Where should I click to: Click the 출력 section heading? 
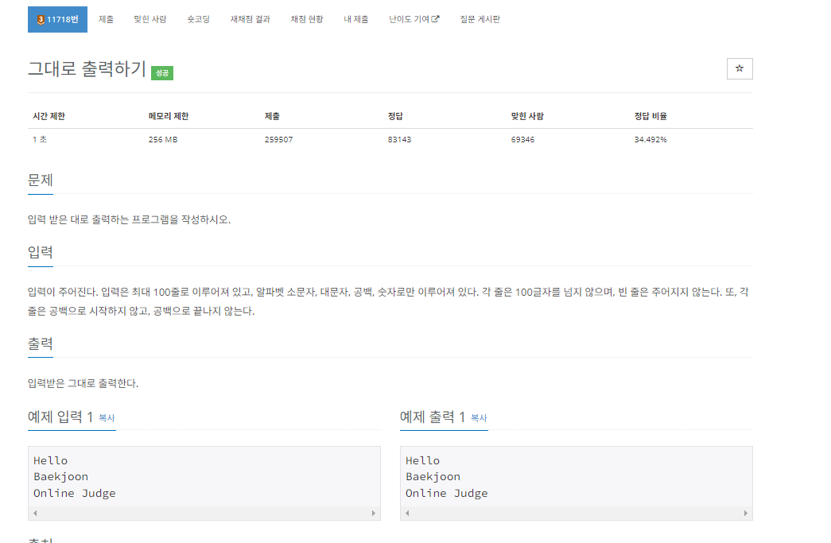click(41, 343)
